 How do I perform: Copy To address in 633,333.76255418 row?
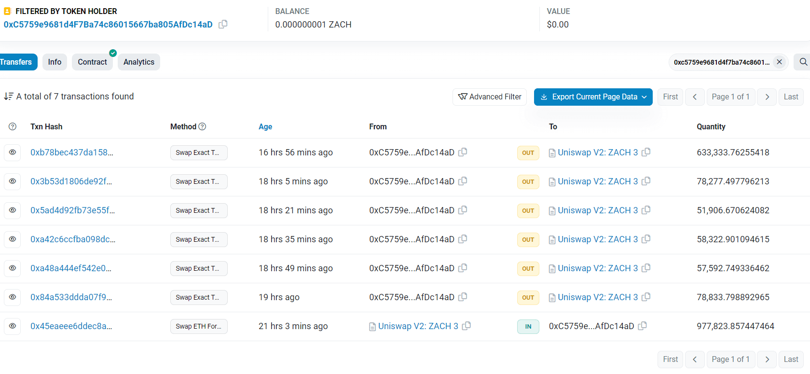(x=646, y=152)
